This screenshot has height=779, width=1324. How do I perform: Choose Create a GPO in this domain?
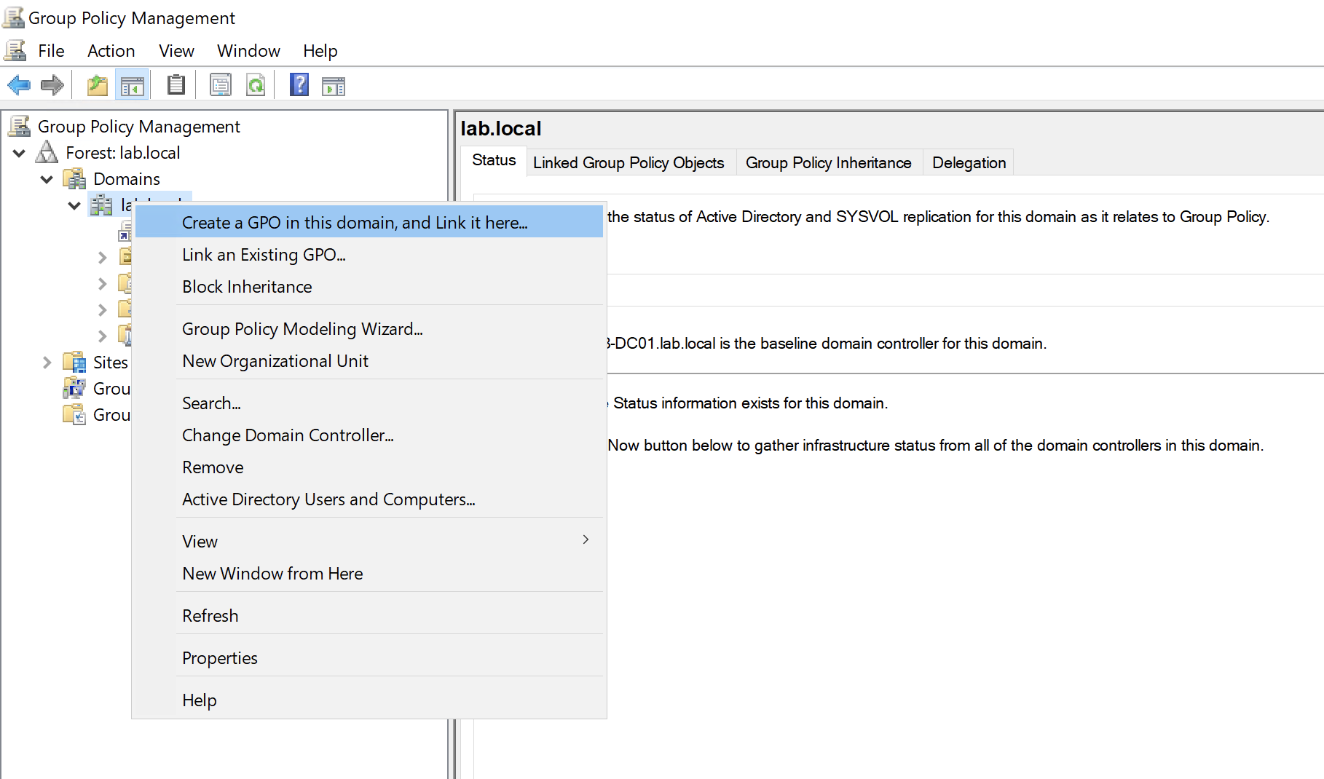click(355, 223)
